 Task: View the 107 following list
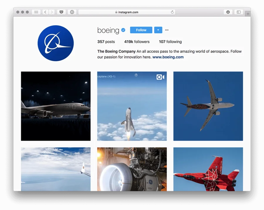(x=170, y=42)
